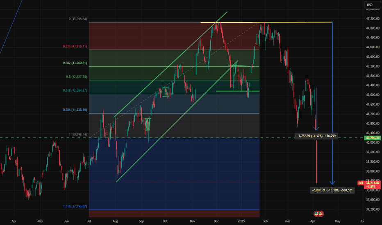The image size is (382, 225).
Task: Click the 41,200.00 price axis label
Action: [373, 114]
